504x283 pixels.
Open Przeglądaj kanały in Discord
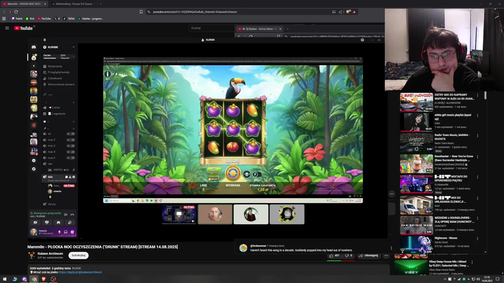(58, 72)
